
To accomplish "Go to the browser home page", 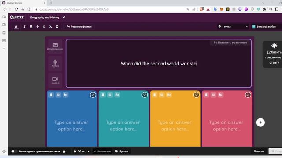I will point(22,9).
